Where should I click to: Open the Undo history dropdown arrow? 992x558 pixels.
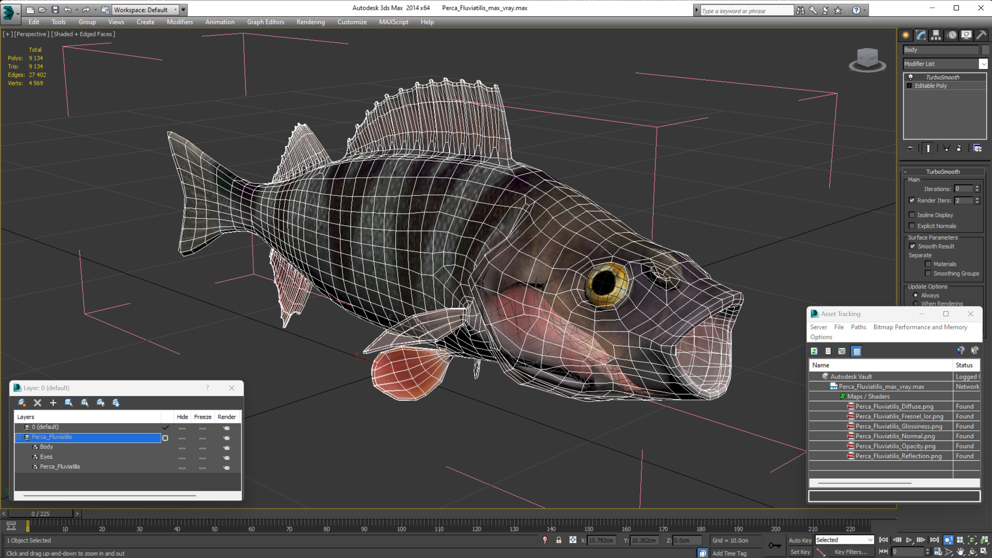pyautogui.click(x=76, y=10)
